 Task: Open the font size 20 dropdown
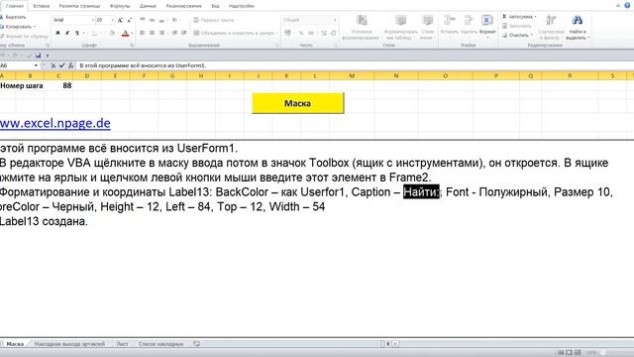point(112,20)
